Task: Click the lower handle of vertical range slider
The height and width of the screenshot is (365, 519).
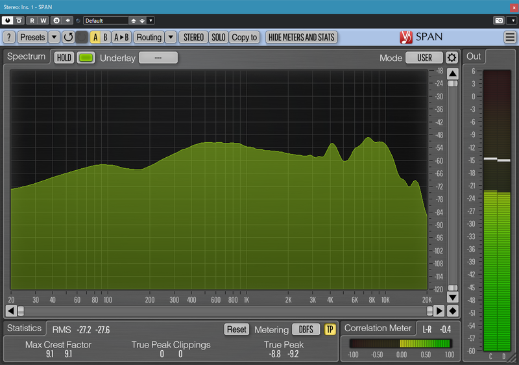Action: (452, 288)
